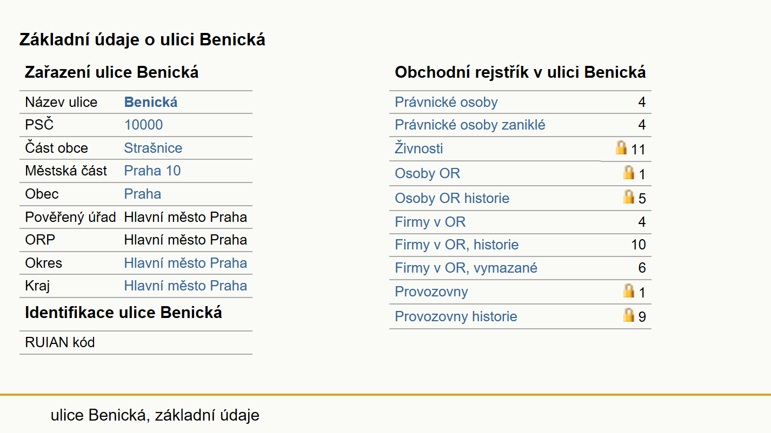Open Firmy v OR, historie
The height and width of the screenshot is (433, 771).
pos(456,245)
